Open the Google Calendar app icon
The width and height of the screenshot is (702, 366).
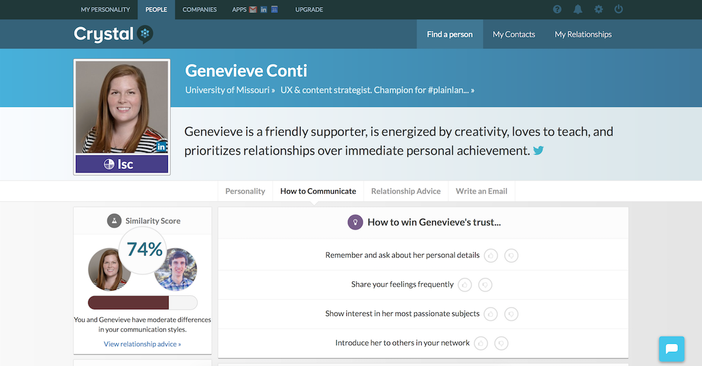pos(274,9)
